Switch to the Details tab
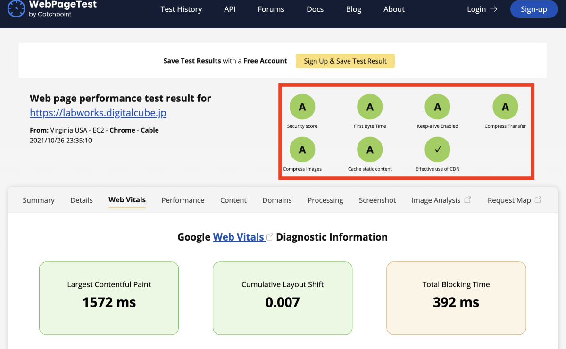 82,200
